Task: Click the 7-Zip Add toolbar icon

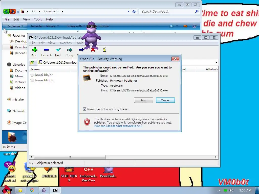Action: [35, 50]
